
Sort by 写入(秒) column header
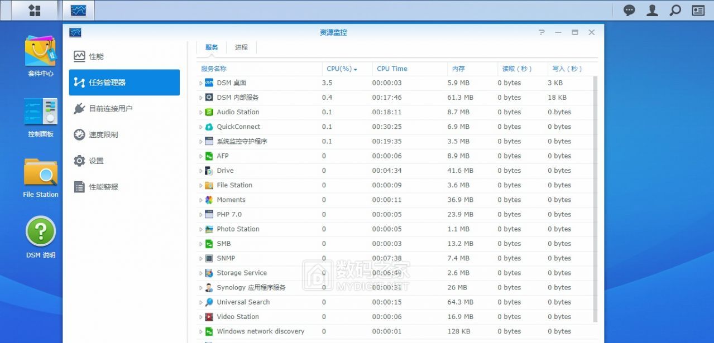point(569,69)
